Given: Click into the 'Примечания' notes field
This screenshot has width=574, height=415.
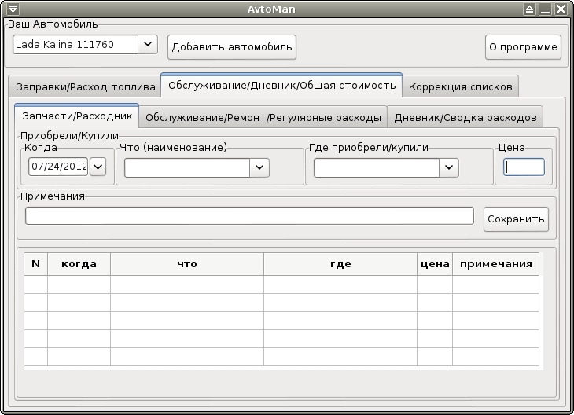Looking at the screenshot, I should [x=249, y=215].
